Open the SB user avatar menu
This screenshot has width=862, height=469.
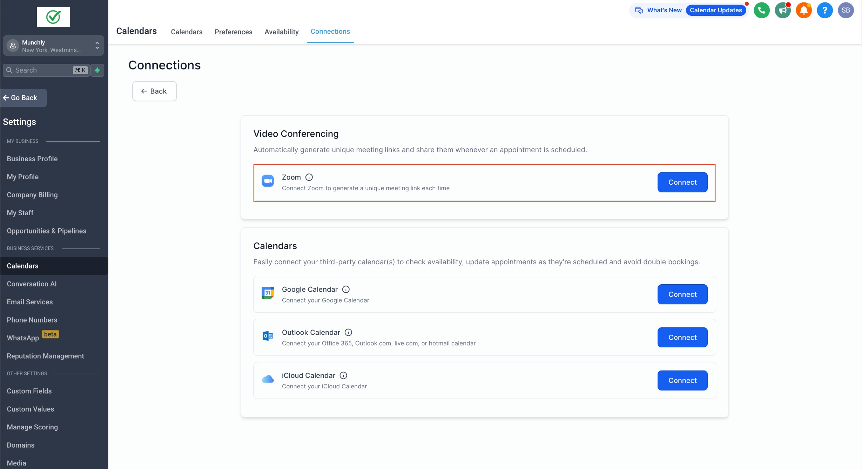(x=846, y=10)
